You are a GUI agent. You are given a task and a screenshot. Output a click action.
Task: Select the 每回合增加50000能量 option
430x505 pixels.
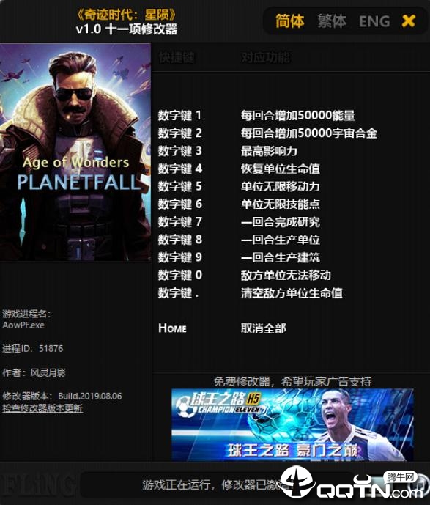[297, 115]
